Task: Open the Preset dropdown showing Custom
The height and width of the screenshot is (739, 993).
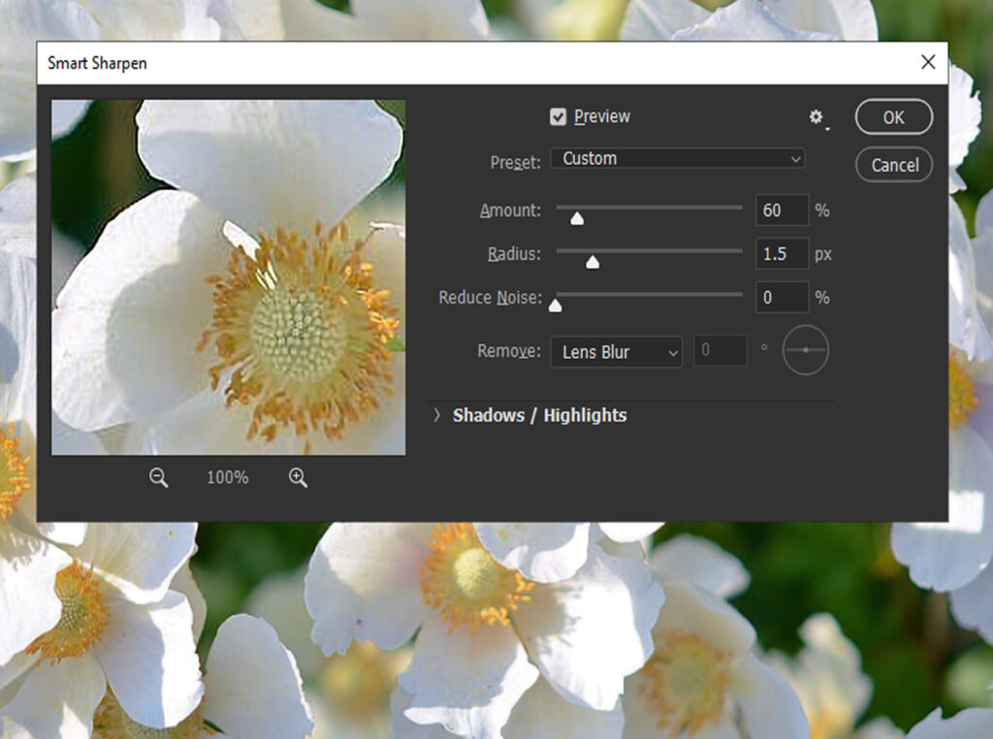Action: [x=677, y=158]
